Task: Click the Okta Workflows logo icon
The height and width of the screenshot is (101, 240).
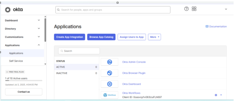Action: pos(109,95)
